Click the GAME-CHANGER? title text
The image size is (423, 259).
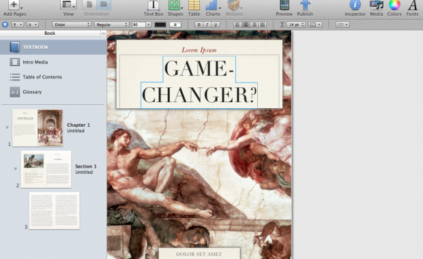pyautogui.click(x=199, y=82)
